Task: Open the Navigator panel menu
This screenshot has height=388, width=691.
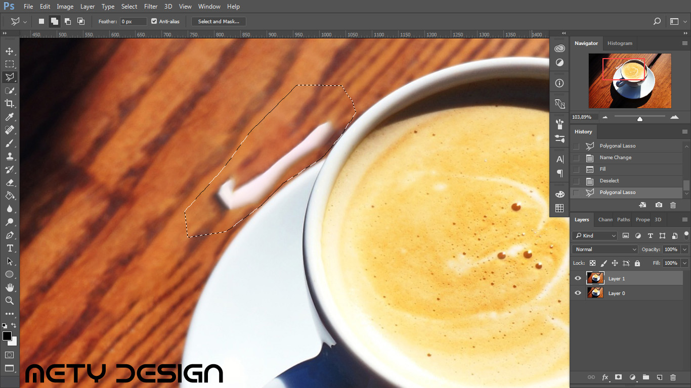Action: click(x=684, y=43)
